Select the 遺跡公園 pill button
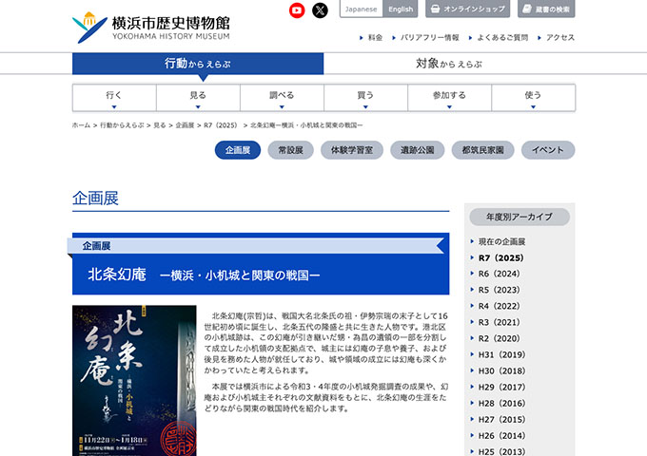The height and width of the screenshot is (456, 647). [x=417, y=150]
